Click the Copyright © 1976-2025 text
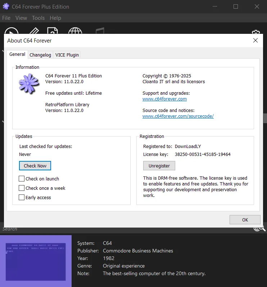 tap(167, 76)
